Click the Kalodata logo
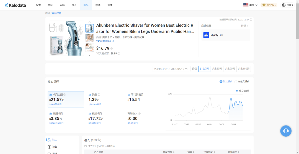 tap(15, 5)
